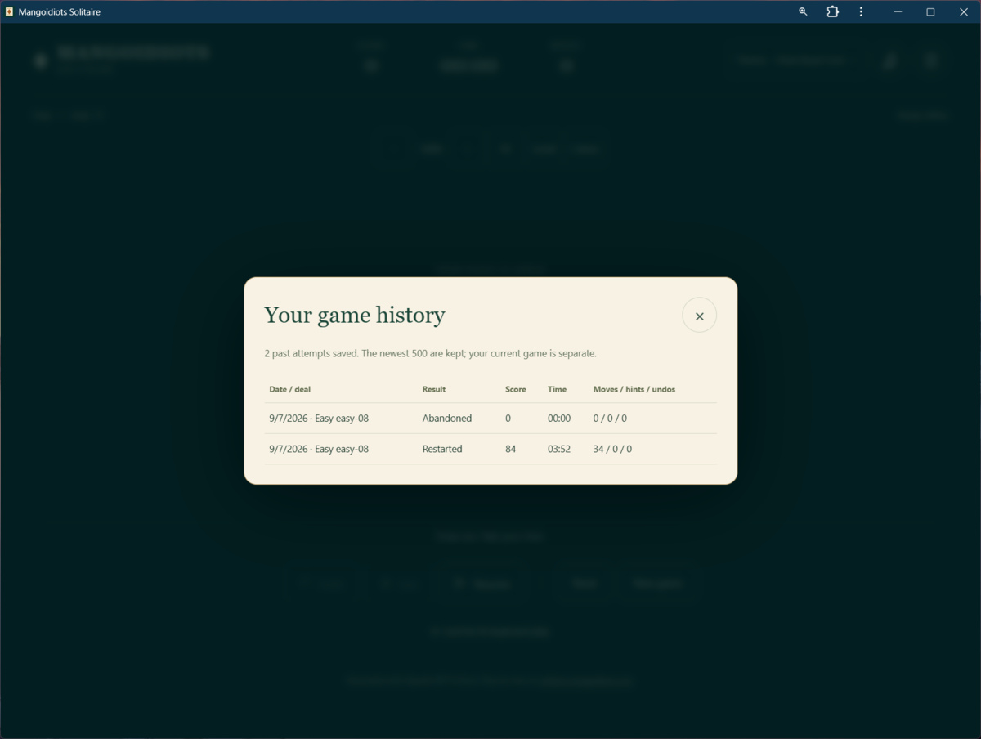The height and width of the screenshot is (739, 981).
Task: Click the Moves / hints / undos header
Action: (x=634, y=389)
